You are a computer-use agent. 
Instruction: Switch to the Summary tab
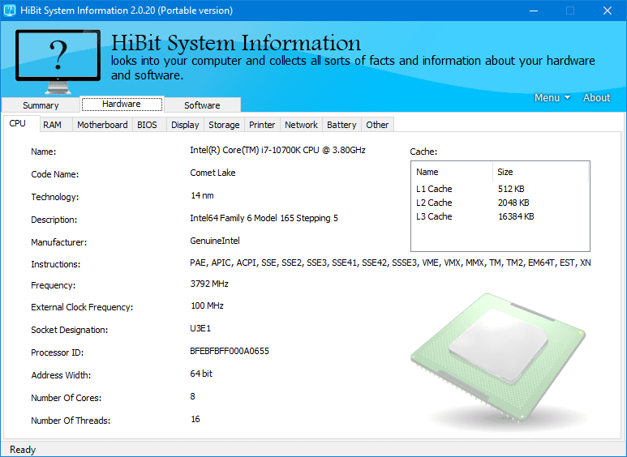point(41,105)
